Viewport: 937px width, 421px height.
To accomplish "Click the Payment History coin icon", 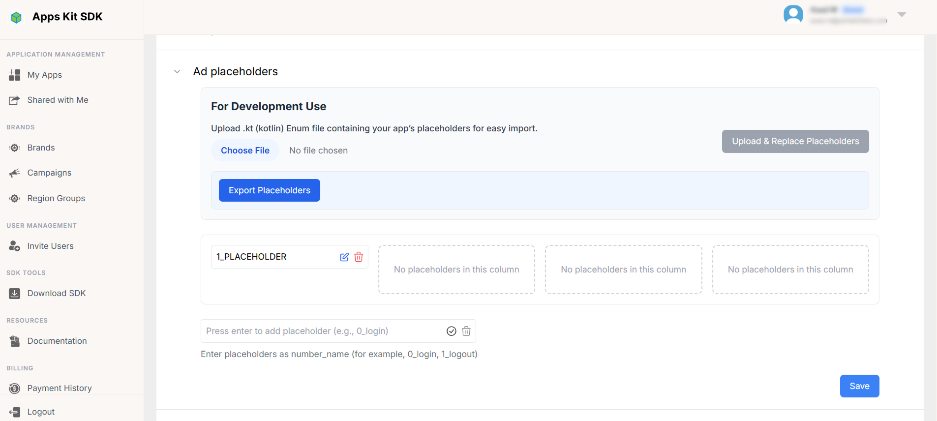I will click(x=15, y=389).
